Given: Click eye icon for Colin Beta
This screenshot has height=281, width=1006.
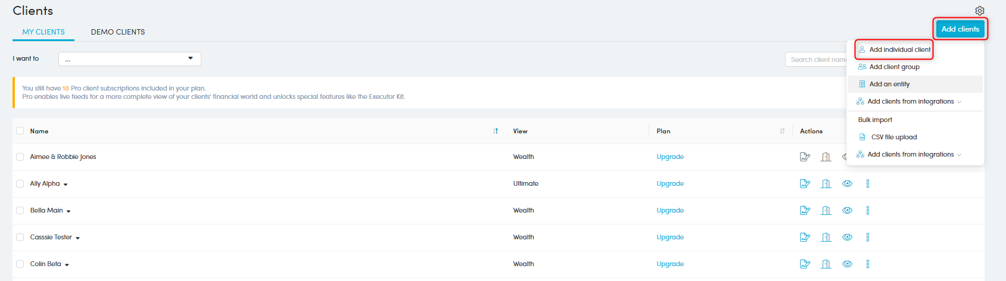Looking at the screenshot, I should [x=847, y=264].
